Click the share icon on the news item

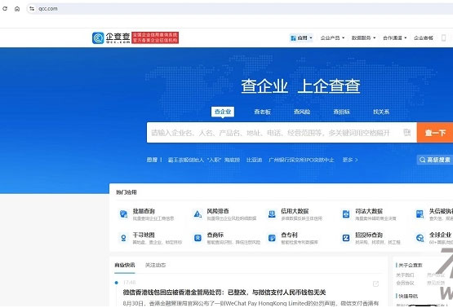tap(375, 284)
